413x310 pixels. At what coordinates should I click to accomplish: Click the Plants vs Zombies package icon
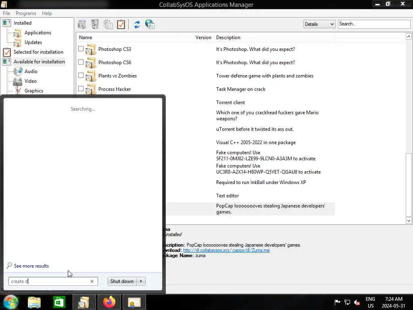point(91,76)
